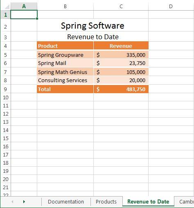Select the Spring Groupware cell
194x208 pixels.
65,55
